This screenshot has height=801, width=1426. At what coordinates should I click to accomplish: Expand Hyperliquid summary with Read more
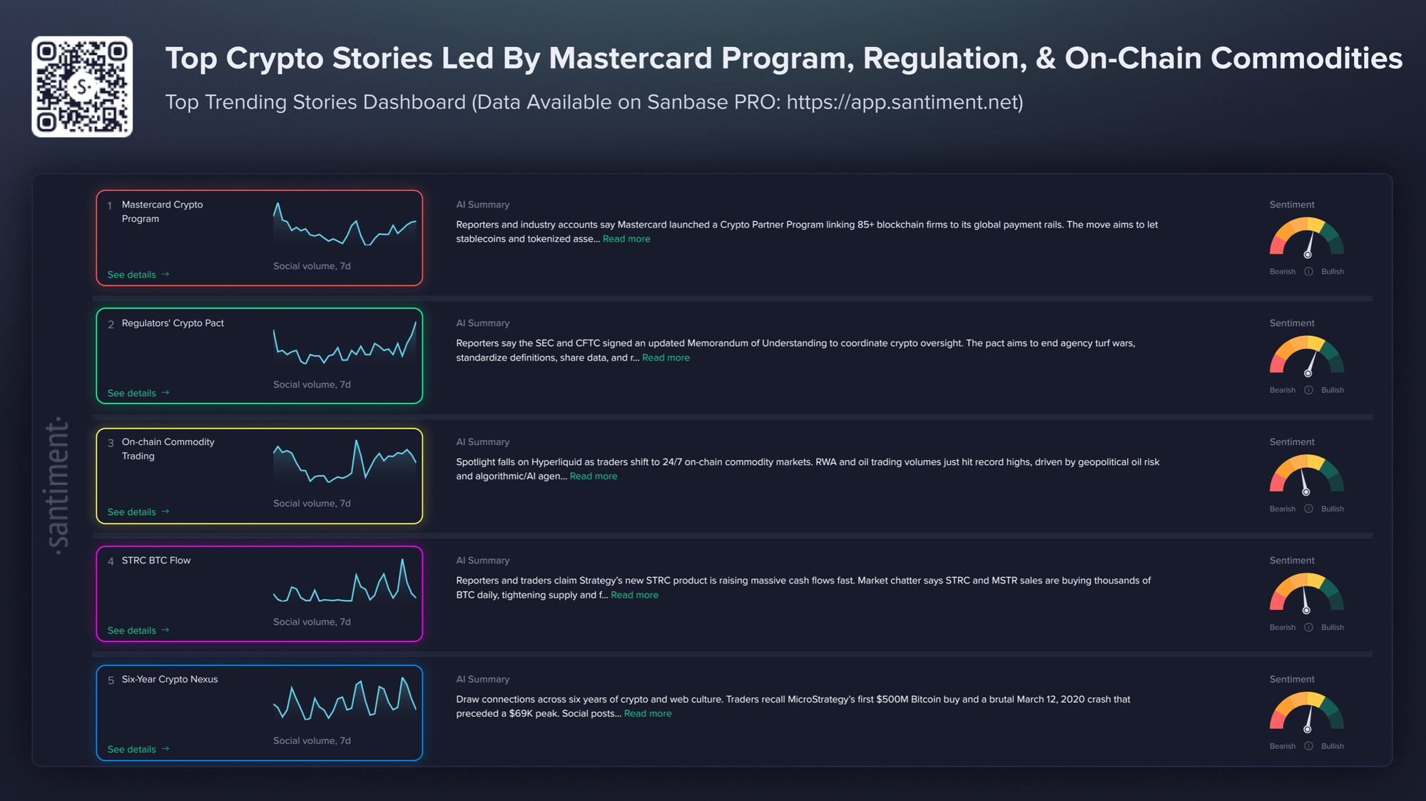(x=593, y=476)
